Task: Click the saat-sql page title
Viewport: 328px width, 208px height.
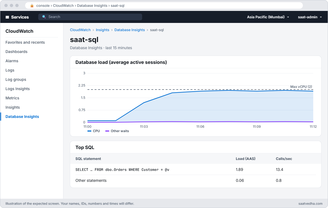Action: (x=84, y=40)
